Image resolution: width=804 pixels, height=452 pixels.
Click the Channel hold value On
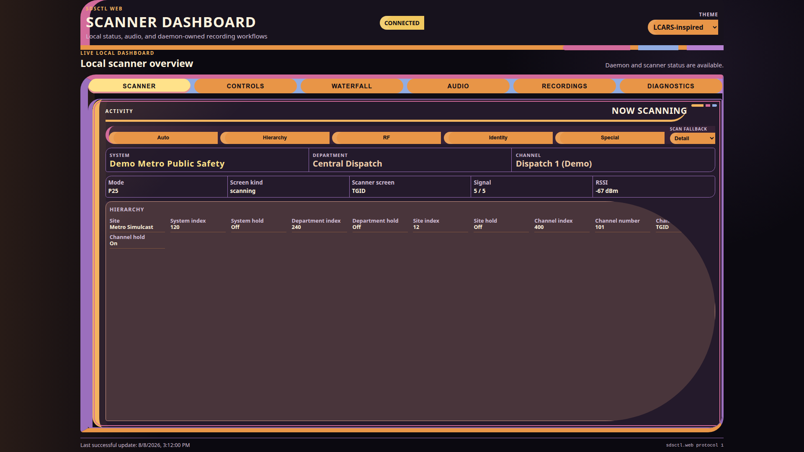pos(113,244)
